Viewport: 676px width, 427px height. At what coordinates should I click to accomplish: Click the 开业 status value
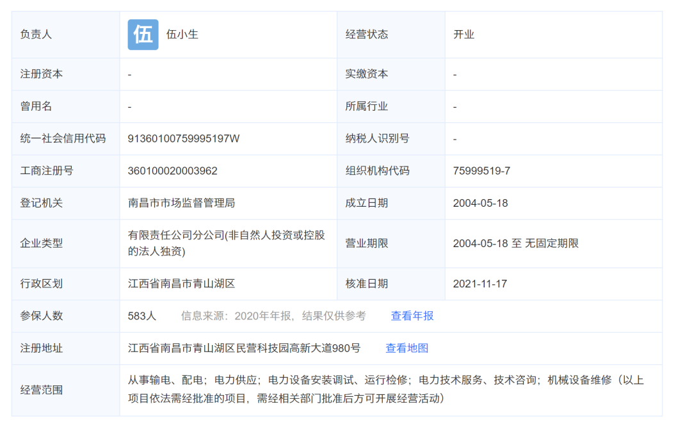coord(464,35)
